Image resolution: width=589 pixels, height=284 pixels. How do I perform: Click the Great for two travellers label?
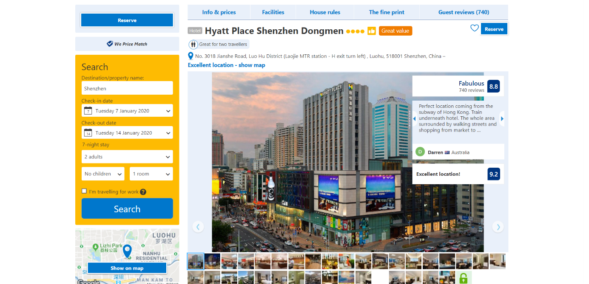[223, 44]
